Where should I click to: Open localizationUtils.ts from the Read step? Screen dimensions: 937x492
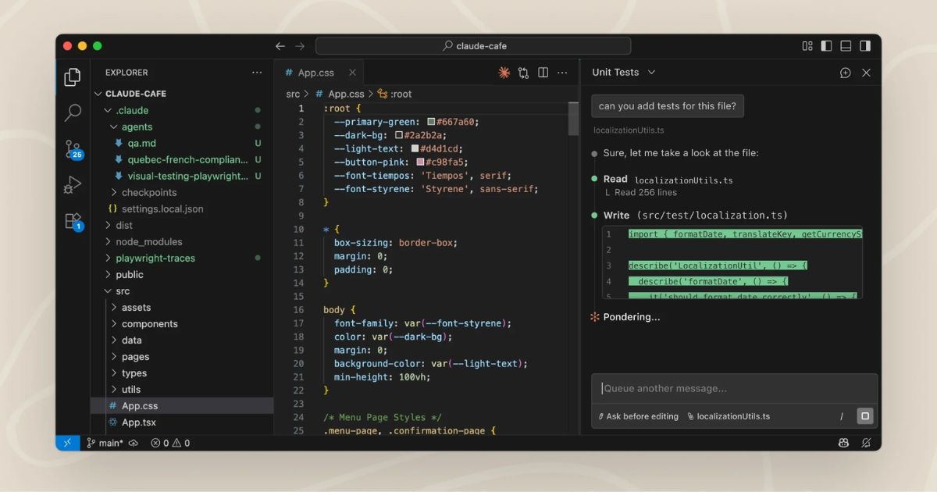[684, 180]
